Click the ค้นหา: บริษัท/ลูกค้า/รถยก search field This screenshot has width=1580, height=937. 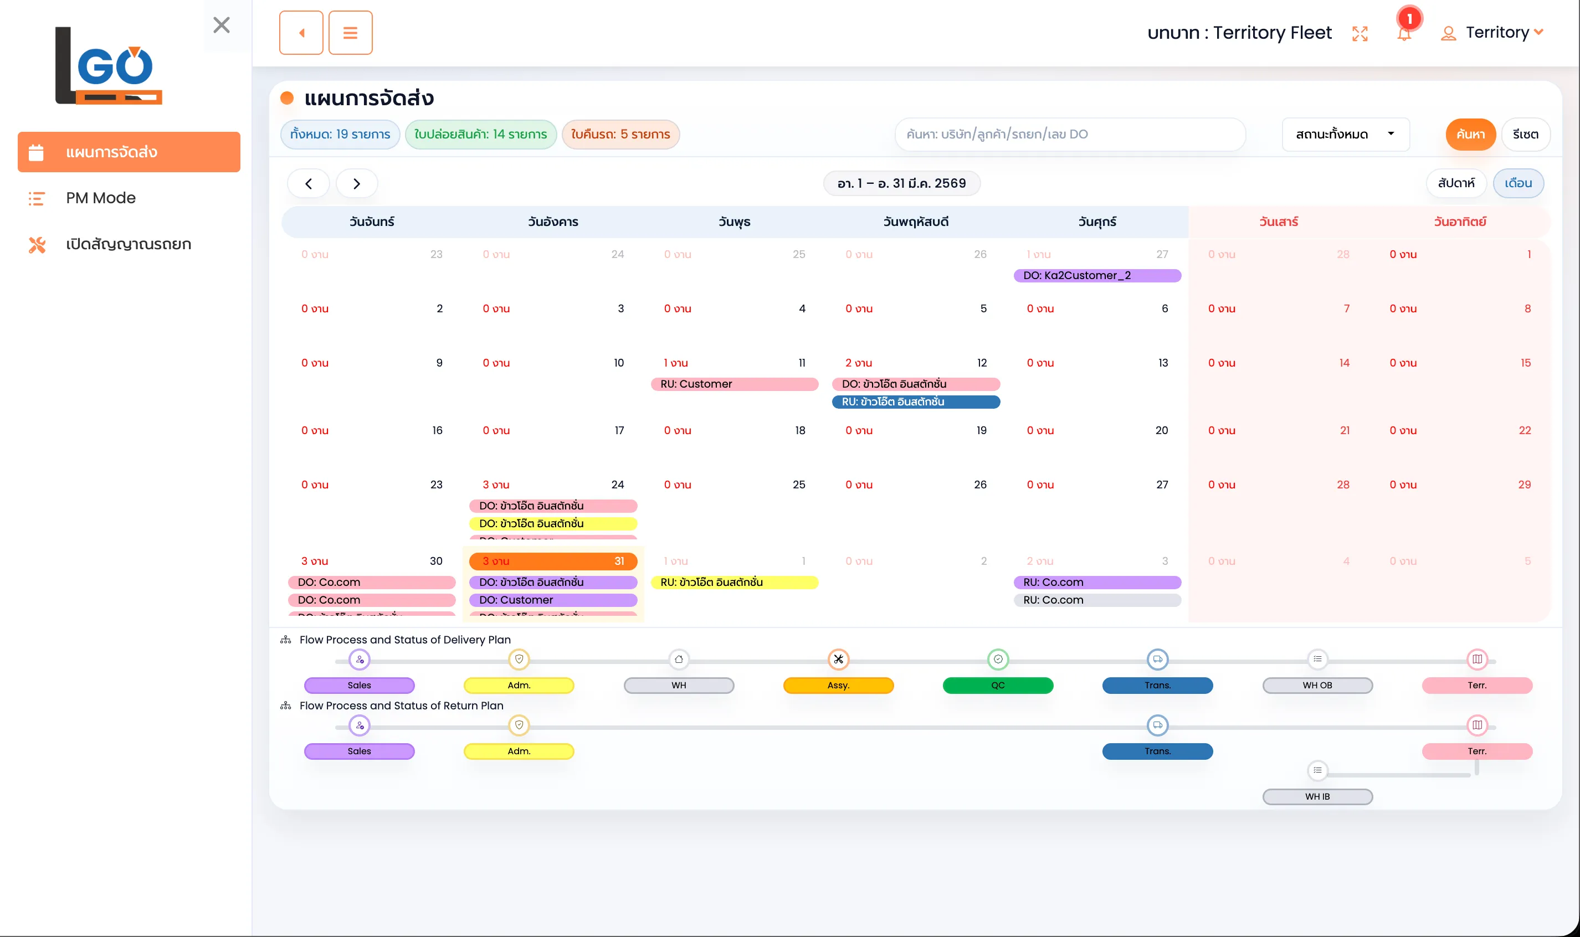click(1070, 134)
